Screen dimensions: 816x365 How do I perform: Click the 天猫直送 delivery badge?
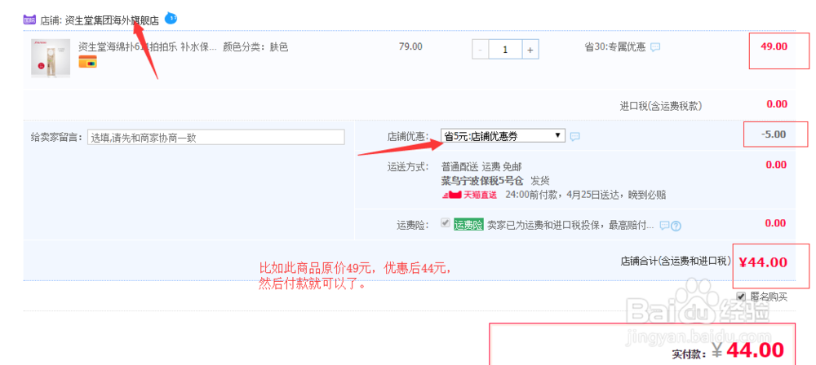pos(469,195)
